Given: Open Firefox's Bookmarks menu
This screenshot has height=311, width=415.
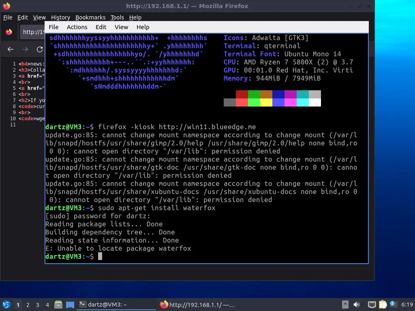Looking at the screenshot, I should coord(90,17).
